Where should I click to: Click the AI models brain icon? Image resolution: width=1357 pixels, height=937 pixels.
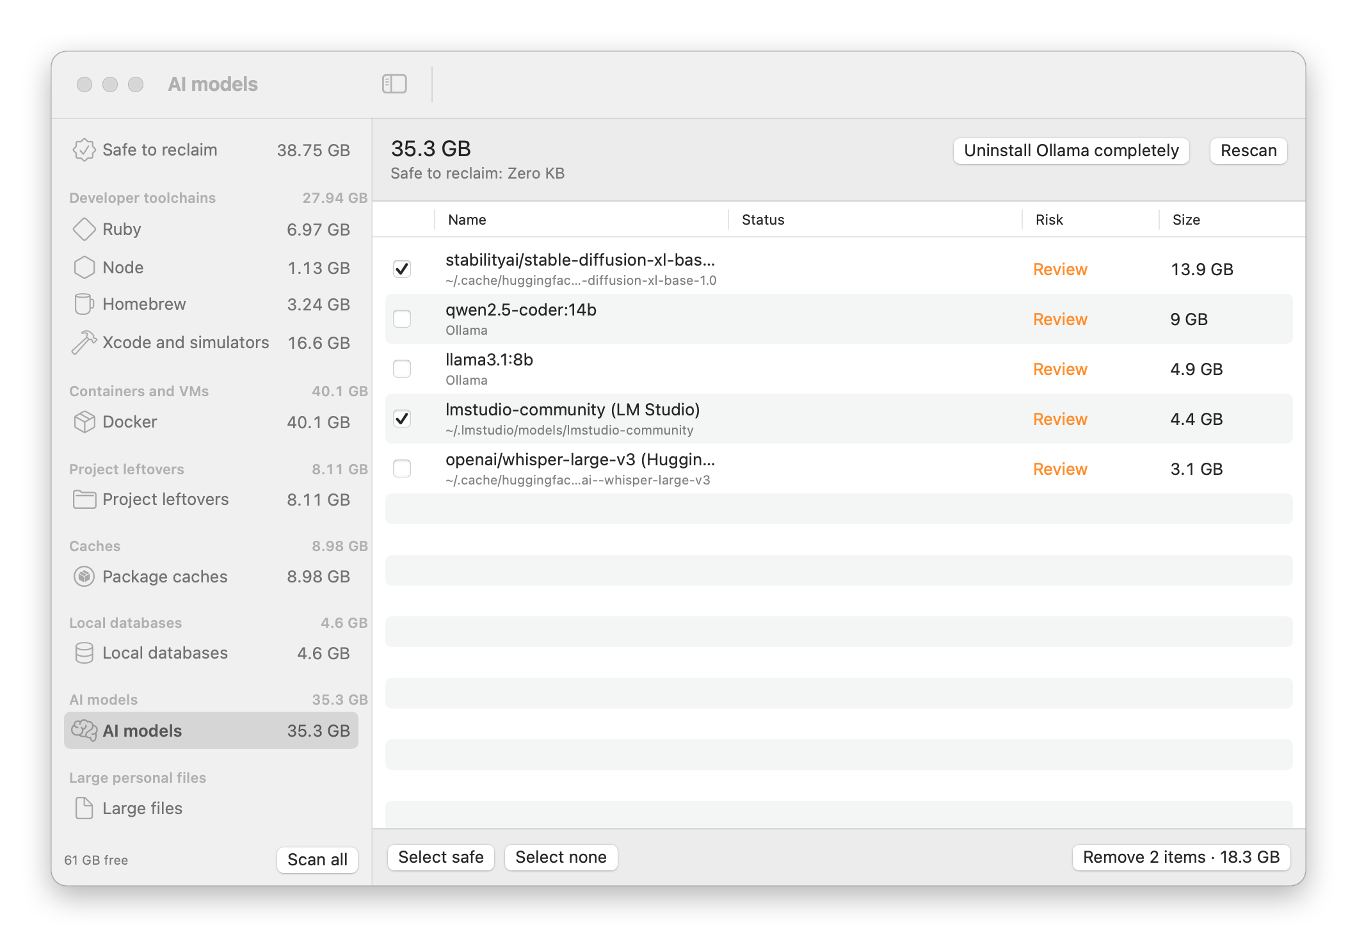[x=84, y=730]
